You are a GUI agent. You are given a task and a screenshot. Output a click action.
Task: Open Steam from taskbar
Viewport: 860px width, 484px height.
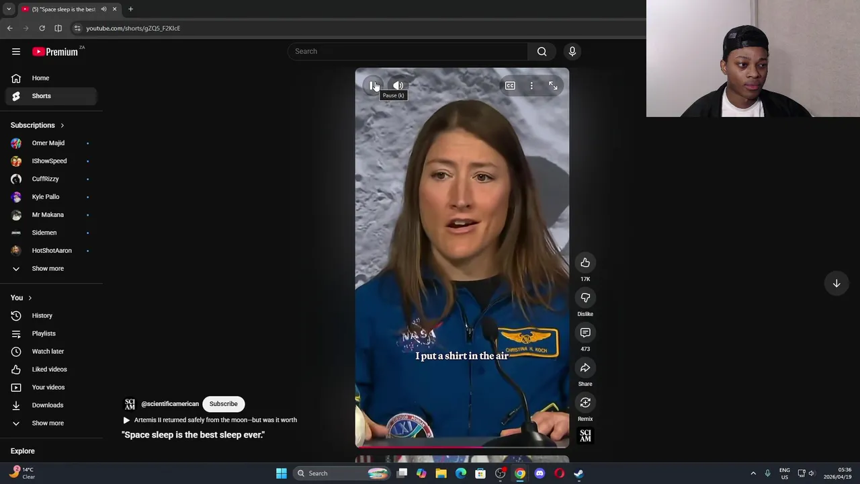(578, 473)
